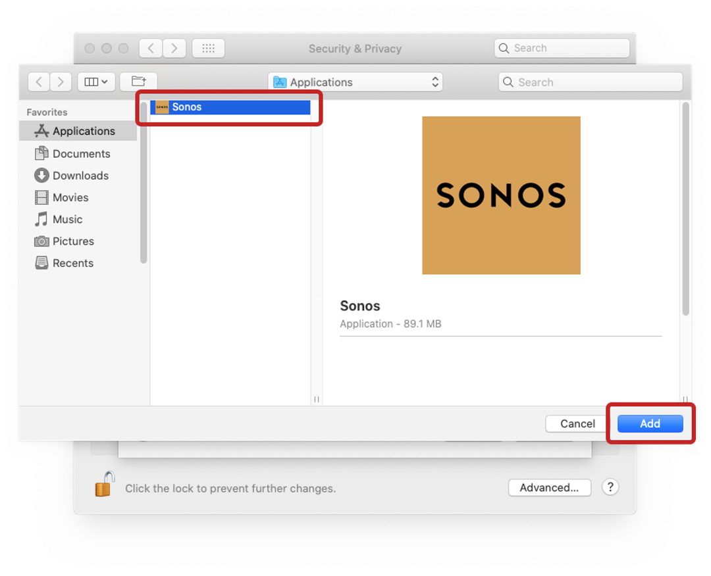Navigate back using the back arrow
The image size is (711, 576).
point(38,81)
